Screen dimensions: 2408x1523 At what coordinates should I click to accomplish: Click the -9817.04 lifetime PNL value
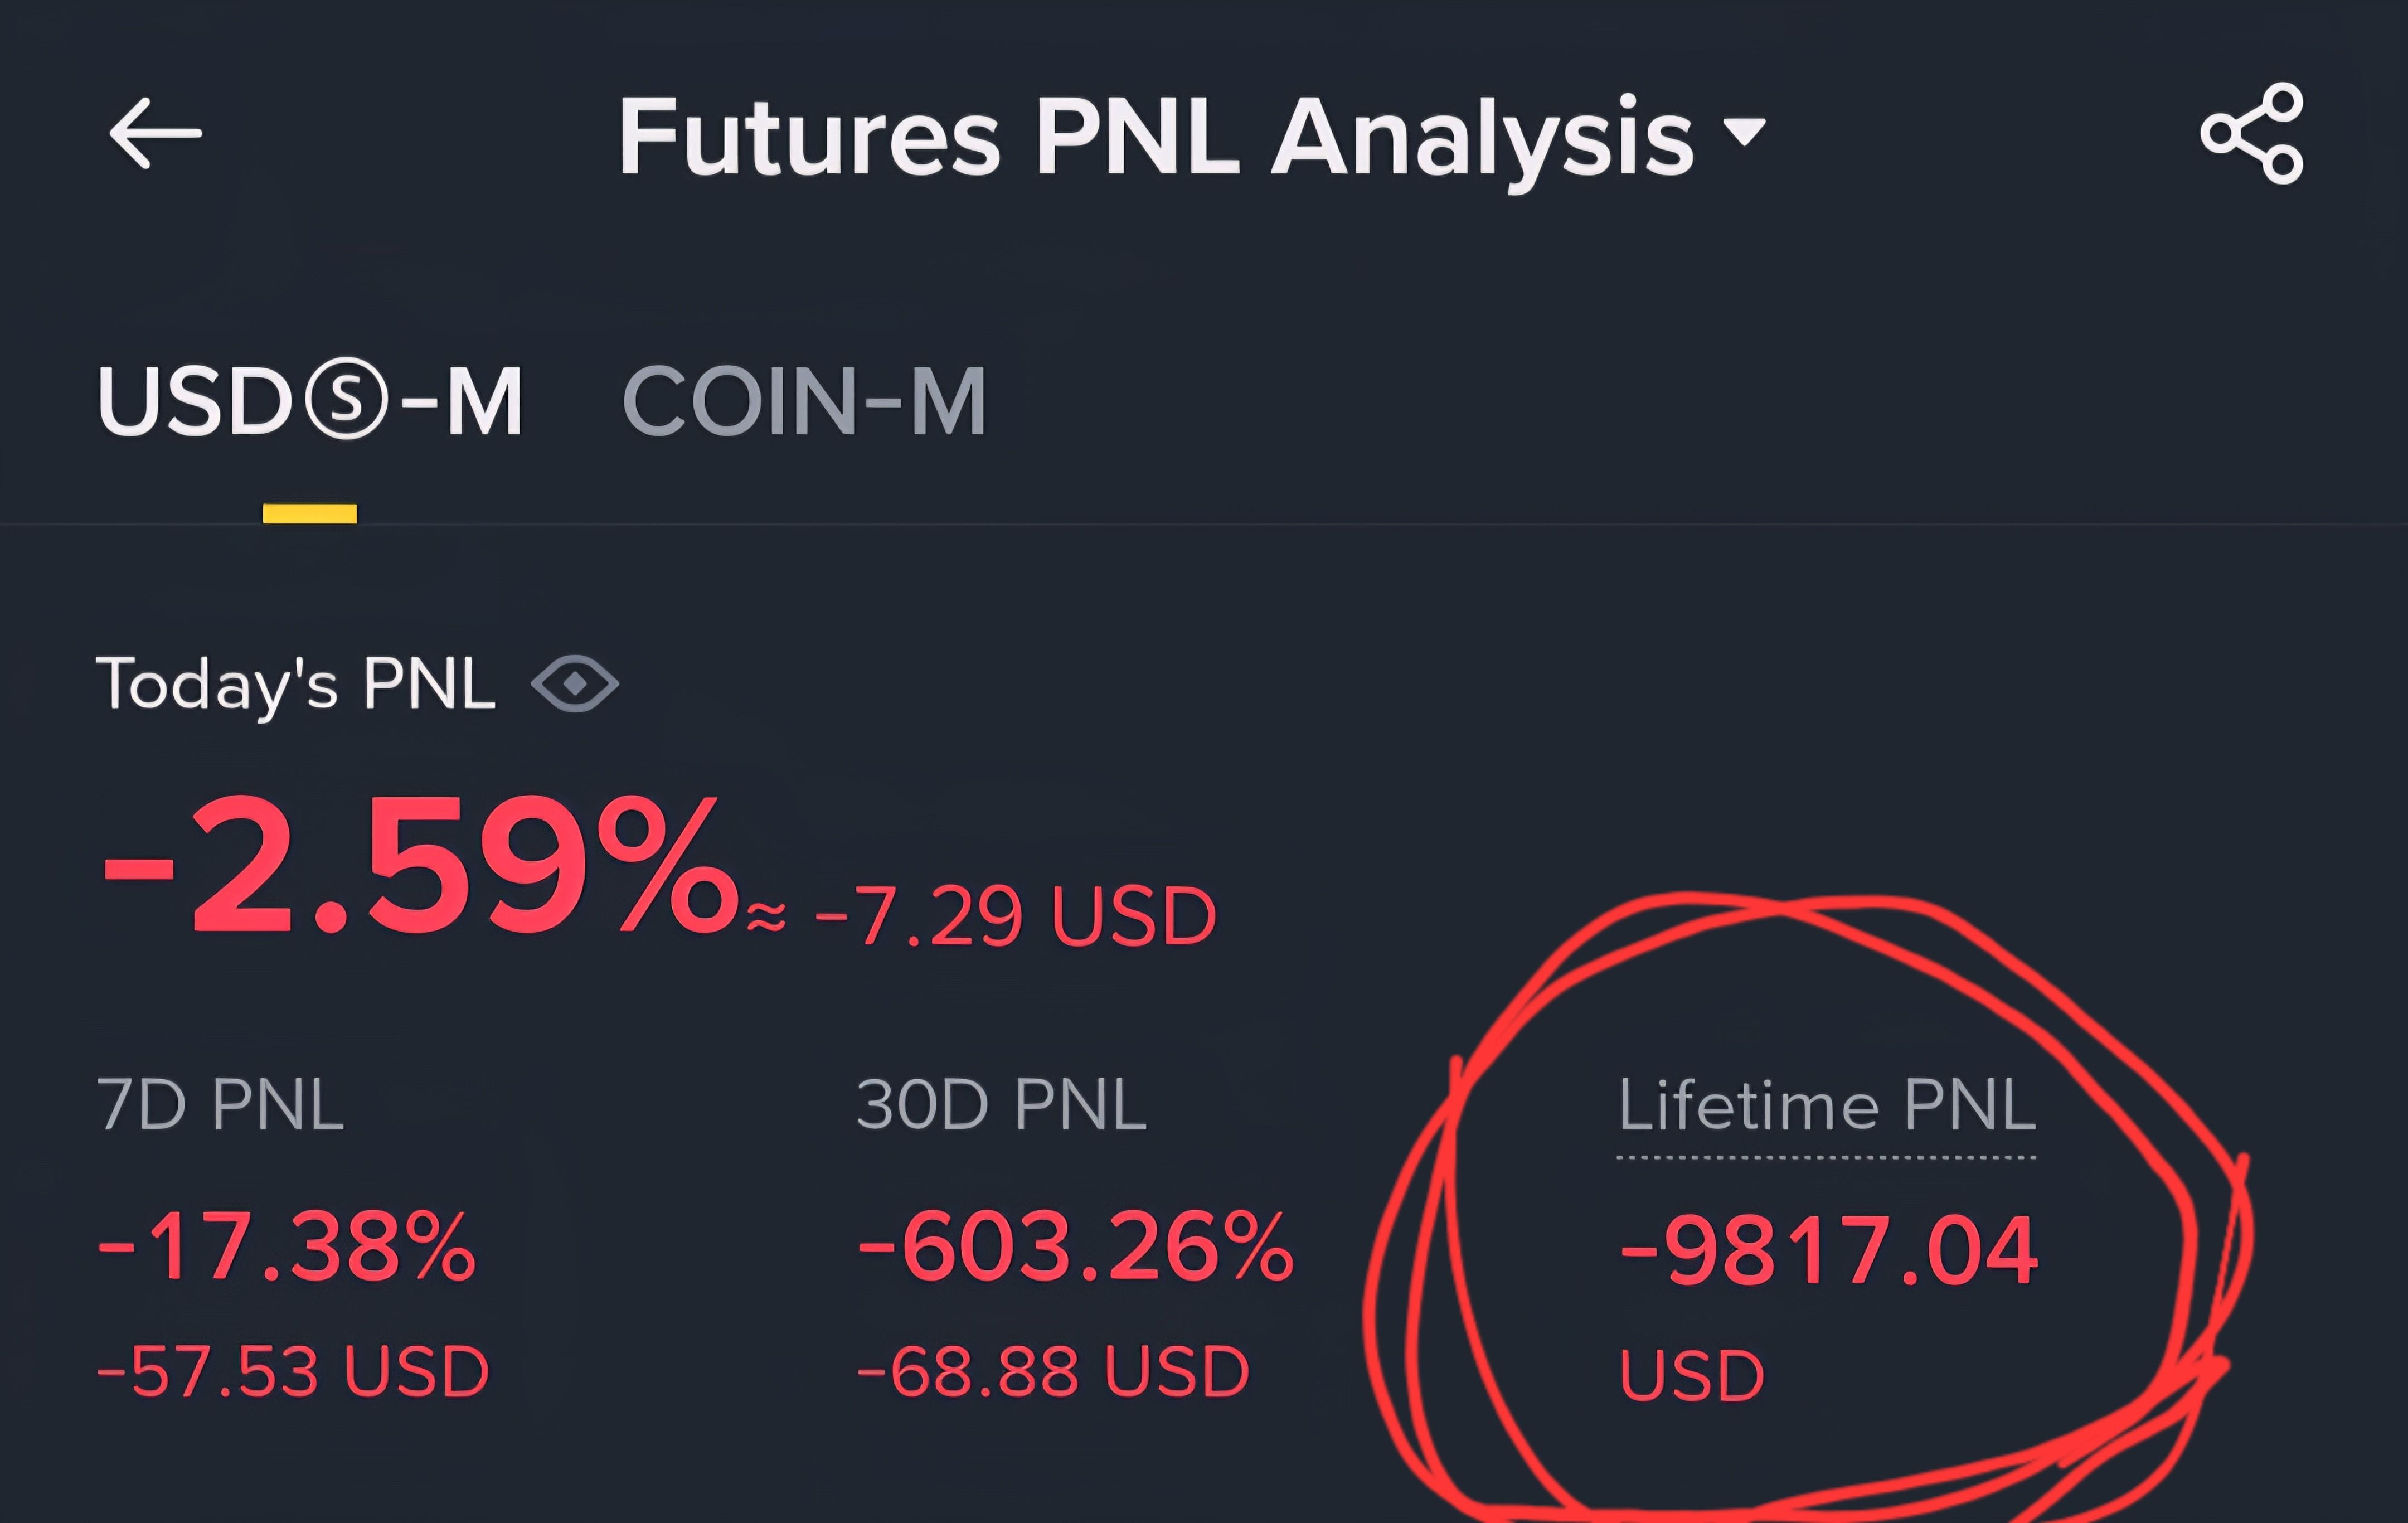[1828, 1250]
